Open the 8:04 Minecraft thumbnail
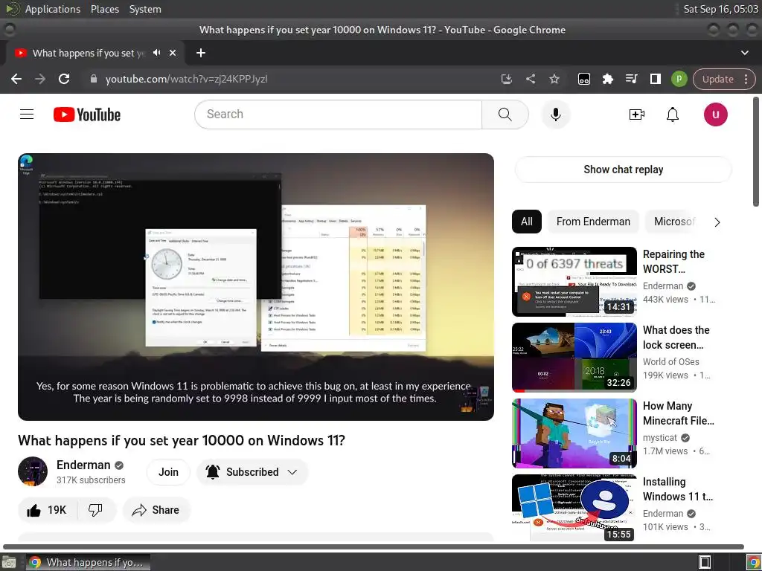762x571 pixels. 574,433
